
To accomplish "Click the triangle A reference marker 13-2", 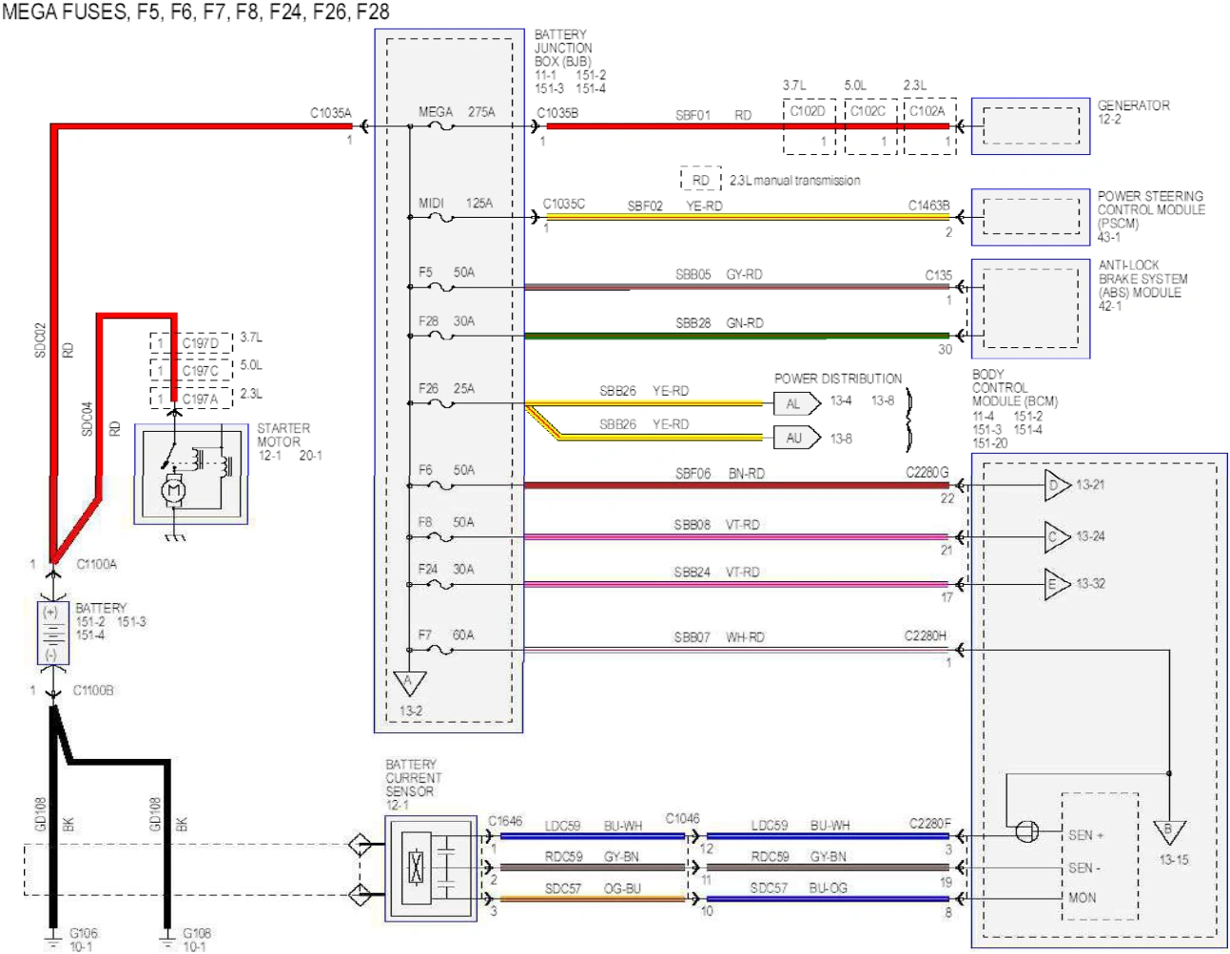I will point(410,683).
